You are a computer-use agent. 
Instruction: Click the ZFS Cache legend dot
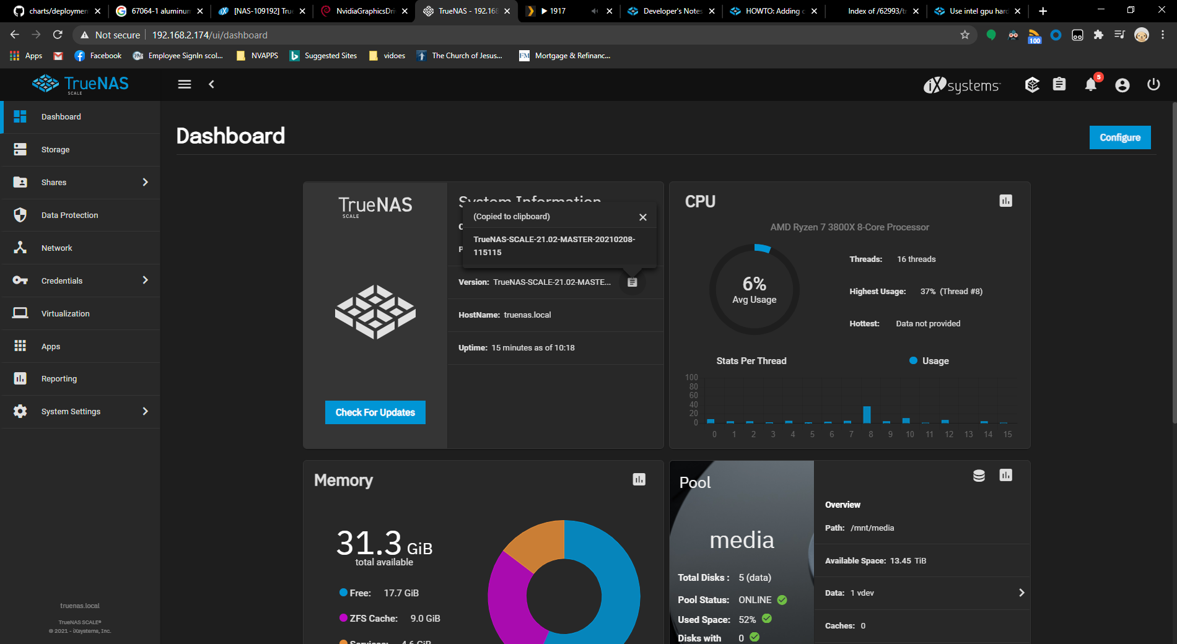click(x=343, y=618)
